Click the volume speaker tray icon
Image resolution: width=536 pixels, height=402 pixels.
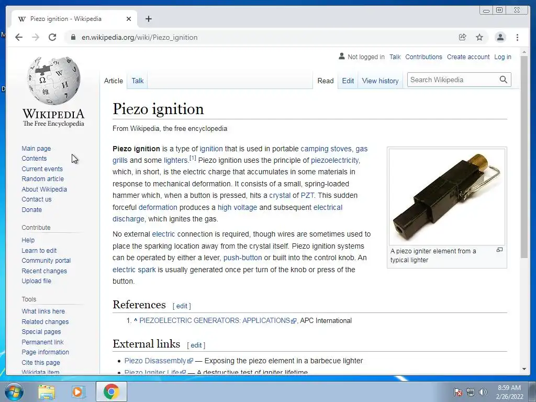[483, 392]
